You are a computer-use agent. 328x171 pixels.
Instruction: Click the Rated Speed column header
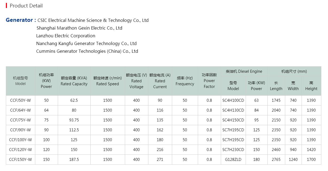pos(107,81)
